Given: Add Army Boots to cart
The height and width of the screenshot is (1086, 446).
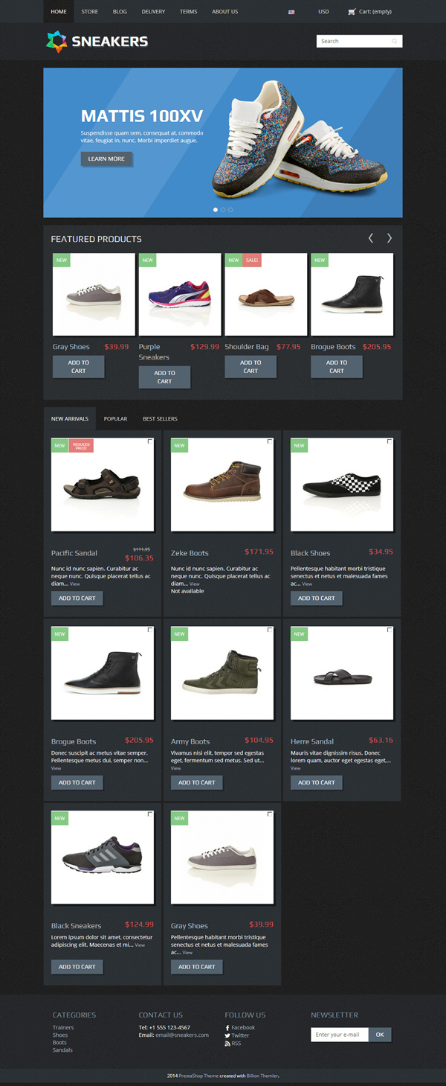Looking at the screenshot, I should click(x=197, y=782).
